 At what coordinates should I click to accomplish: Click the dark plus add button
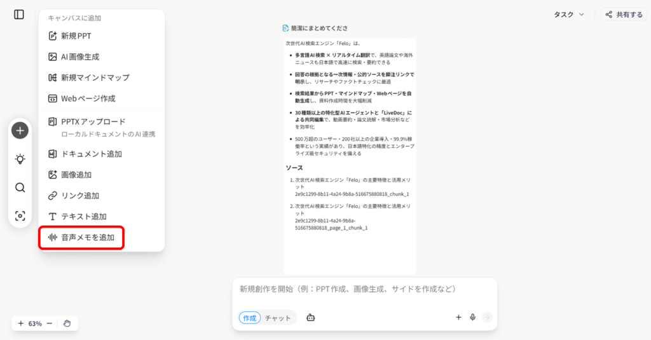point(20,130)
